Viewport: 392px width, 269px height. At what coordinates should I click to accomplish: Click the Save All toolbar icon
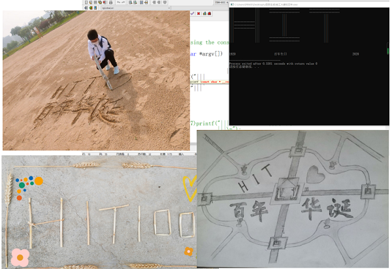tap(100, 2)
